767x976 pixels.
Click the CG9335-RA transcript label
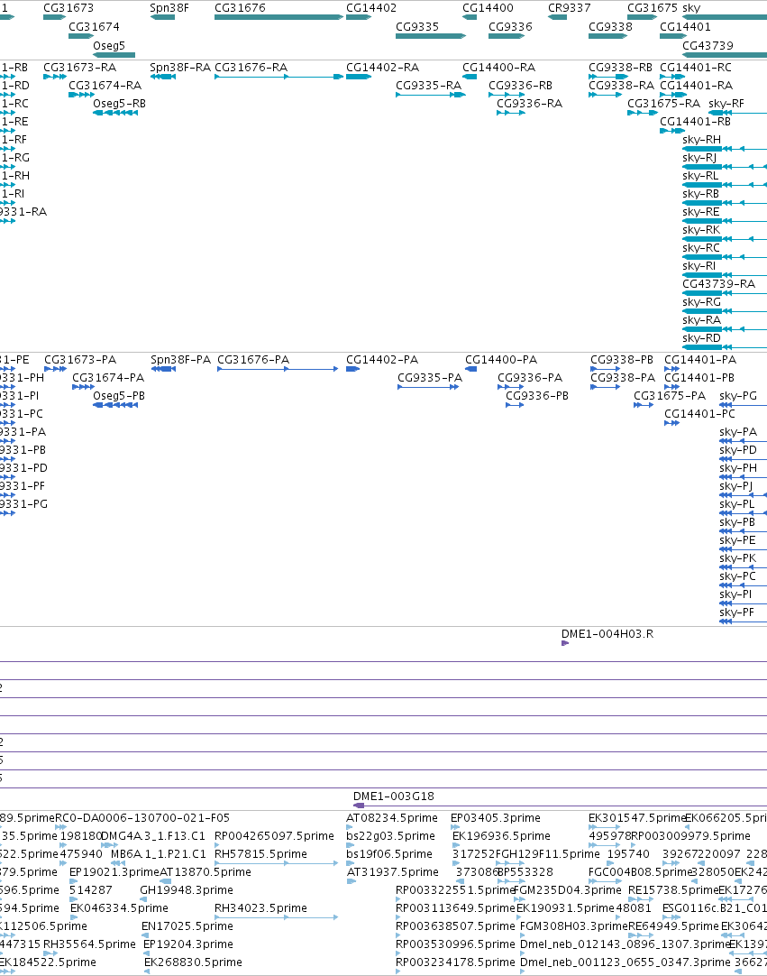429,86
